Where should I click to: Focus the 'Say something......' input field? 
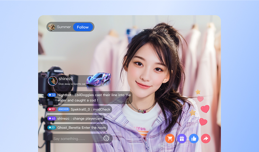click(x=80, y=138)
